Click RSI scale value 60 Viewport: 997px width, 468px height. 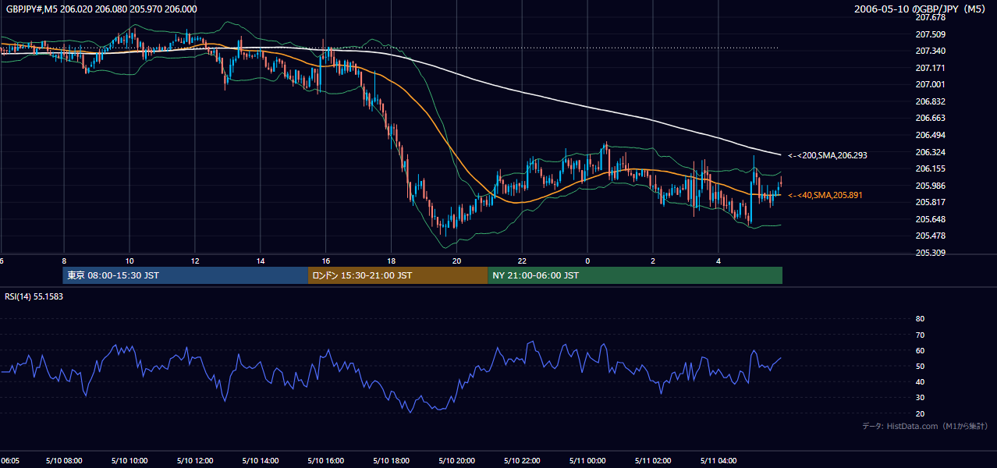tap(920, 350)
